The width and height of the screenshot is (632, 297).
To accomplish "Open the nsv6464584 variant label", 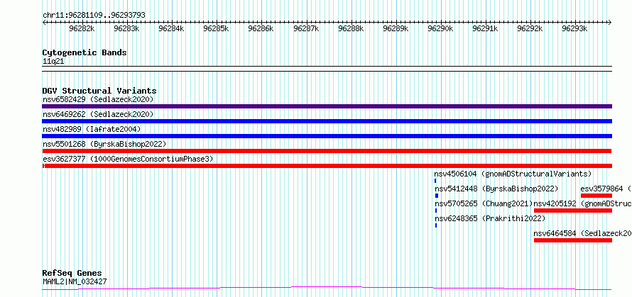I will tap(582, 233).
